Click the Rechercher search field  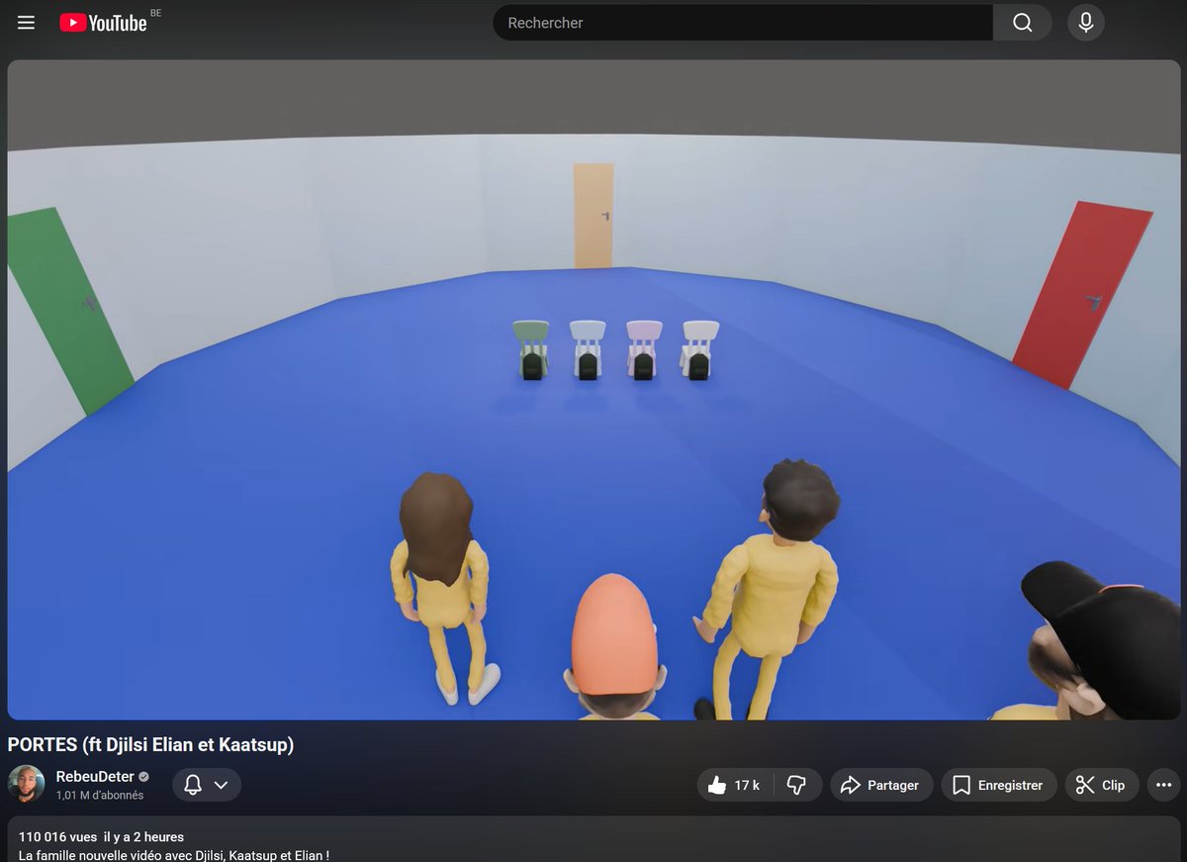(x=743, y=22)
